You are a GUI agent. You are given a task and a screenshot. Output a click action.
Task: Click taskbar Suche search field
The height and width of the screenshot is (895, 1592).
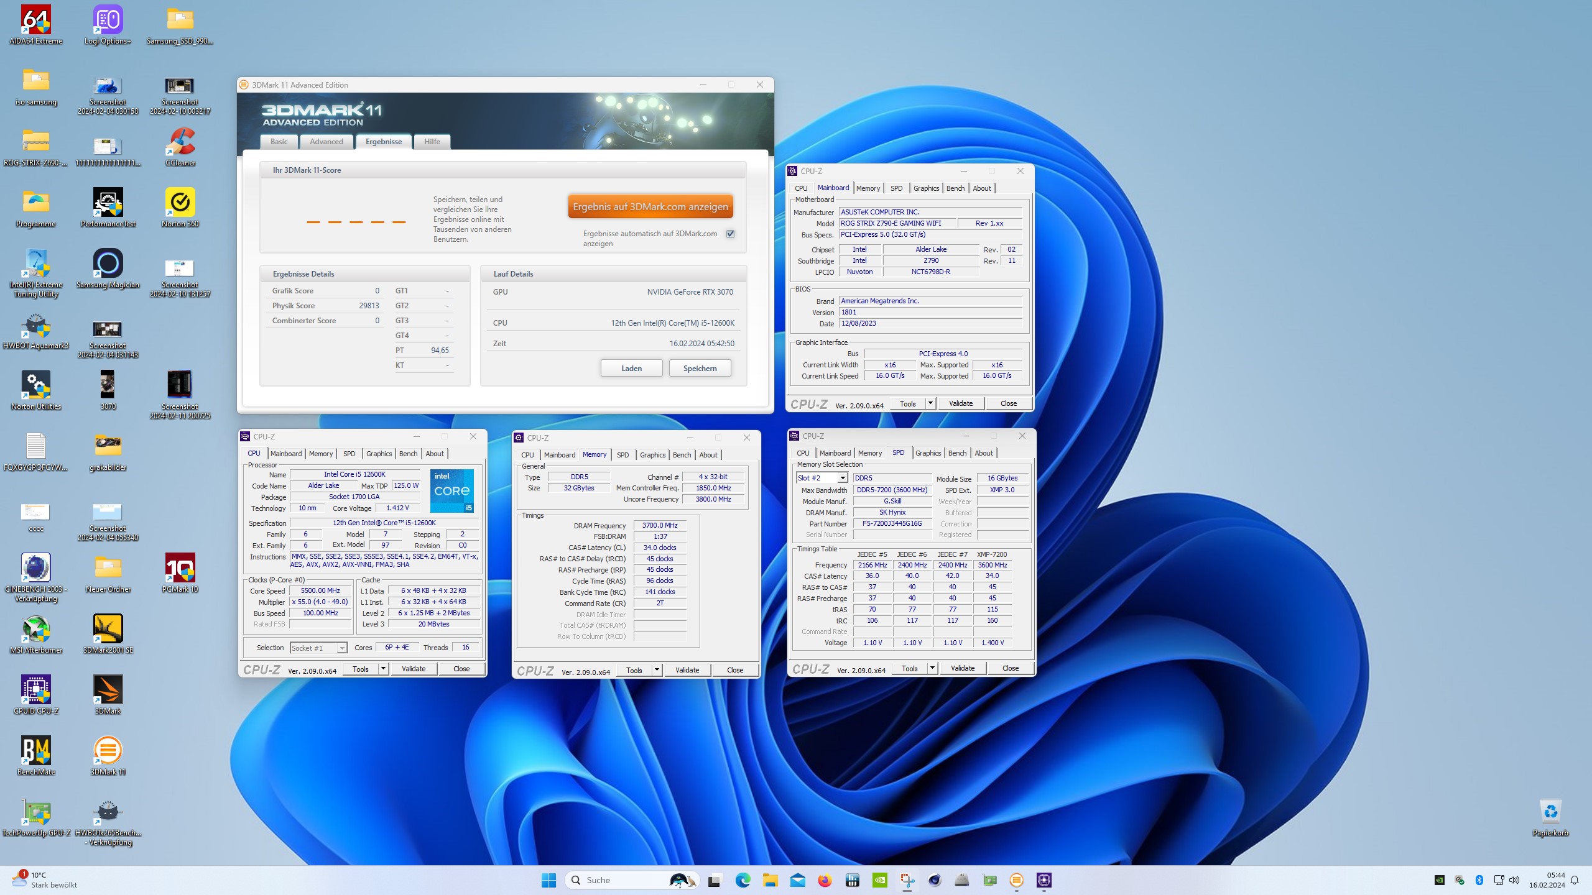tap(632, 880)
